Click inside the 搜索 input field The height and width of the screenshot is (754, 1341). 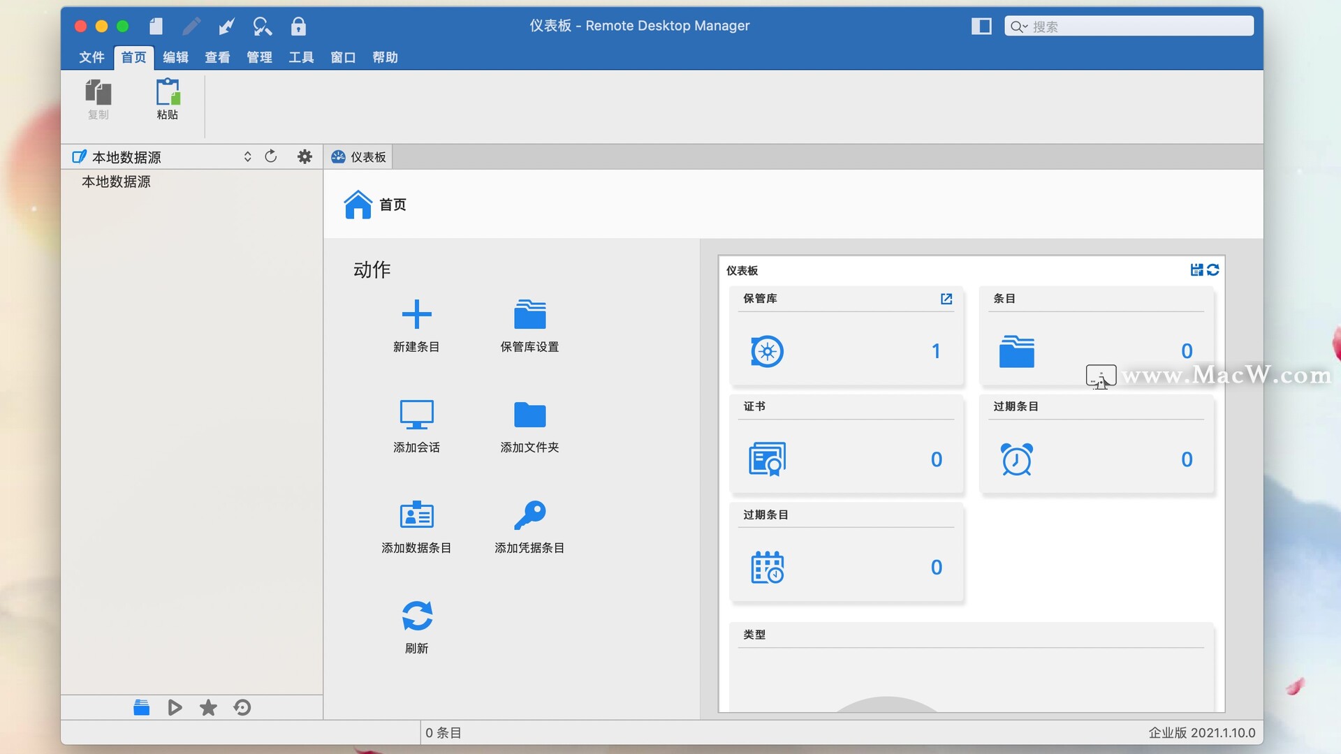pyautogui.click(x=1131, y=26)
